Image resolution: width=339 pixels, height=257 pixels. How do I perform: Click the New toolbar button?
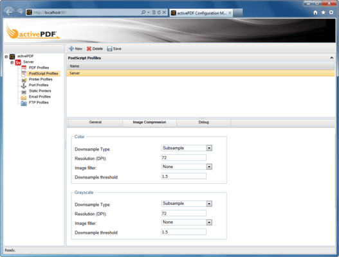point(75,49)
